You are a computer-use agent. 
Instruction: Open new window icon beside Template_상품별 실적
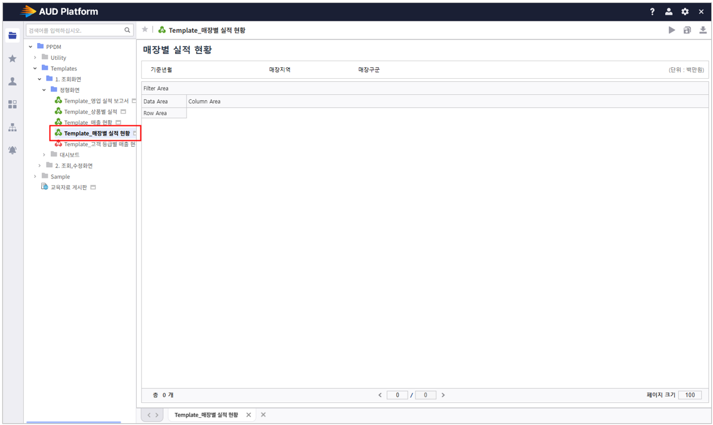click(x=123, y=112)
